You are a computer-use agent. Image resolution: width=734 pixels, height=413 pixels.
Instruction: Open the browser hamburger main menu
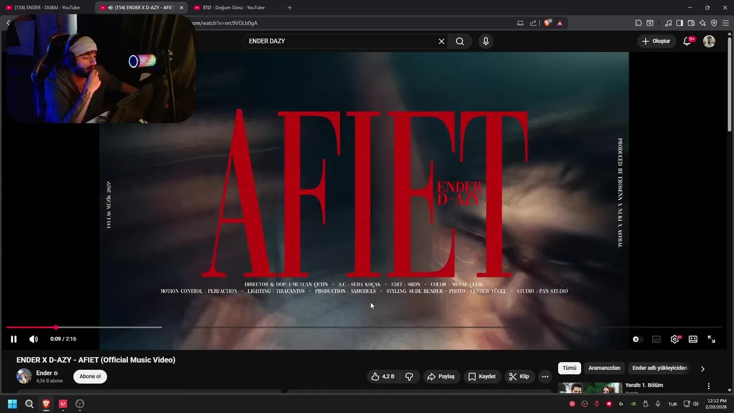pos(725,23)
